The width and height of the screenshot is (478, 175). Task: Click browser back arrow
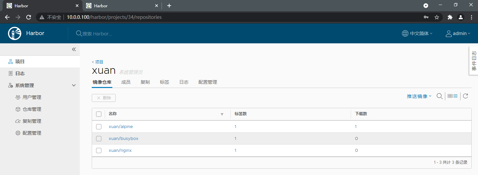click(x=7, y=17)
